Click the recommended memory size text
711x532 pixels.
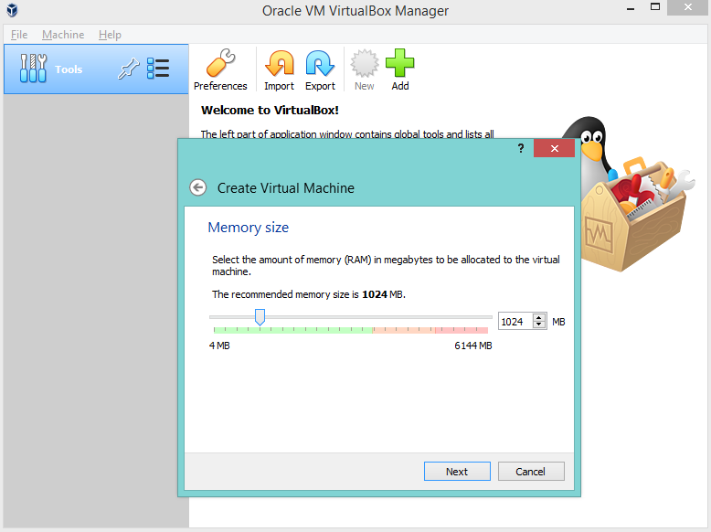pyautogui.click(x=308, y=294)
